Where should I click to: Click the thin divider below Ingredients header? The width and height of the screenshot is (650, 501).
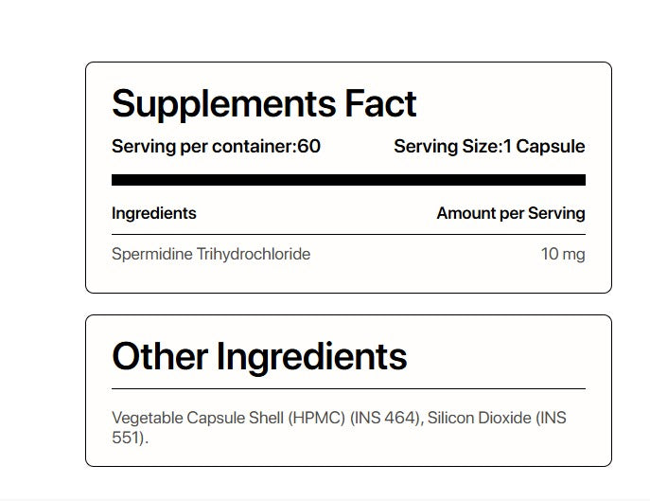point(348,234)
